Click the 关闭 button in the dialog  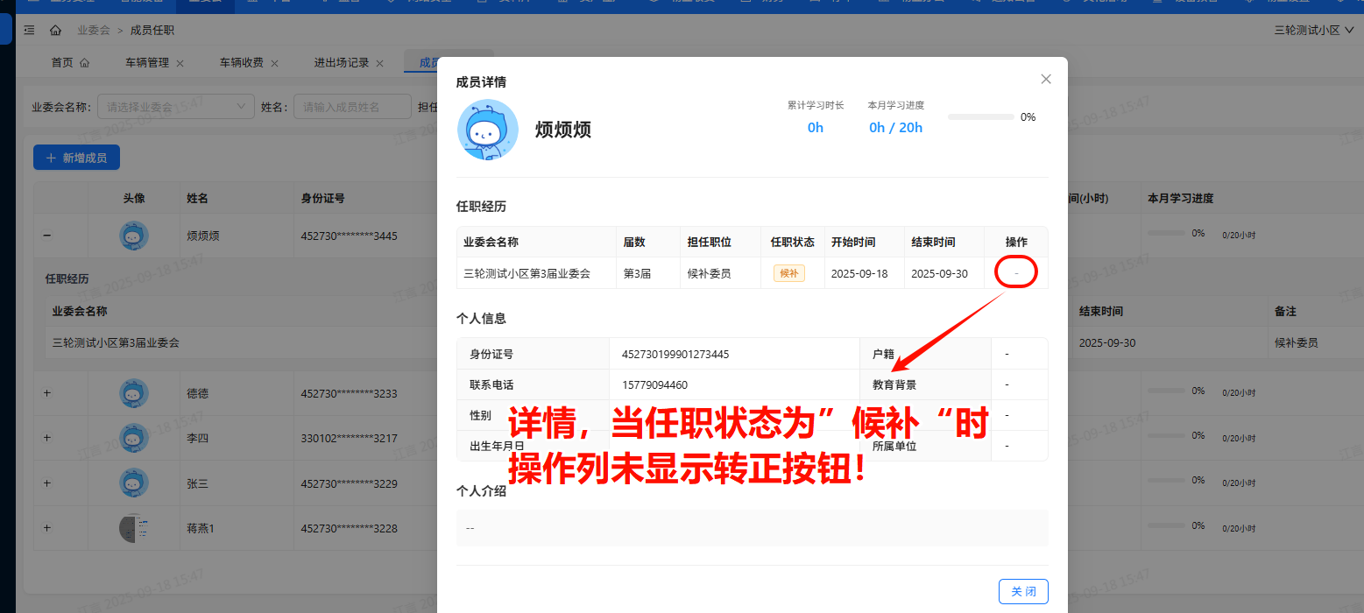coord(1022,592)
